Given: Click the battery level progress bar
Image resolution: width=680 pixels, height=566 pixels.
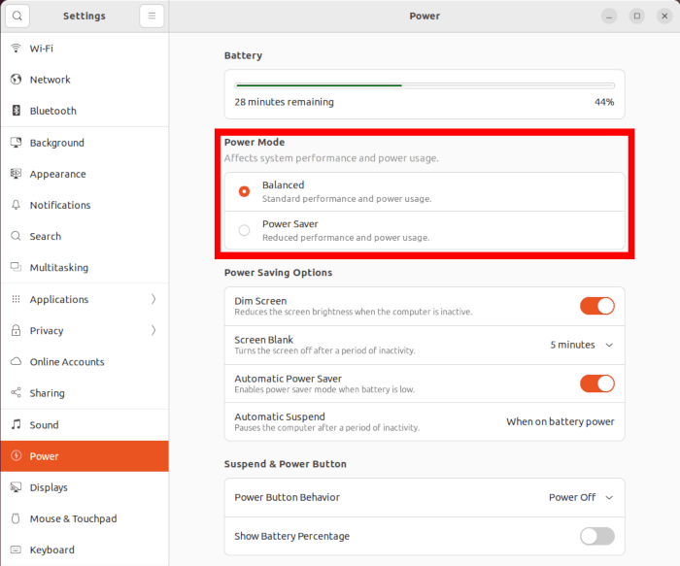Looking at the screenshot, I should pyautogui.click(x=425, y=85).
